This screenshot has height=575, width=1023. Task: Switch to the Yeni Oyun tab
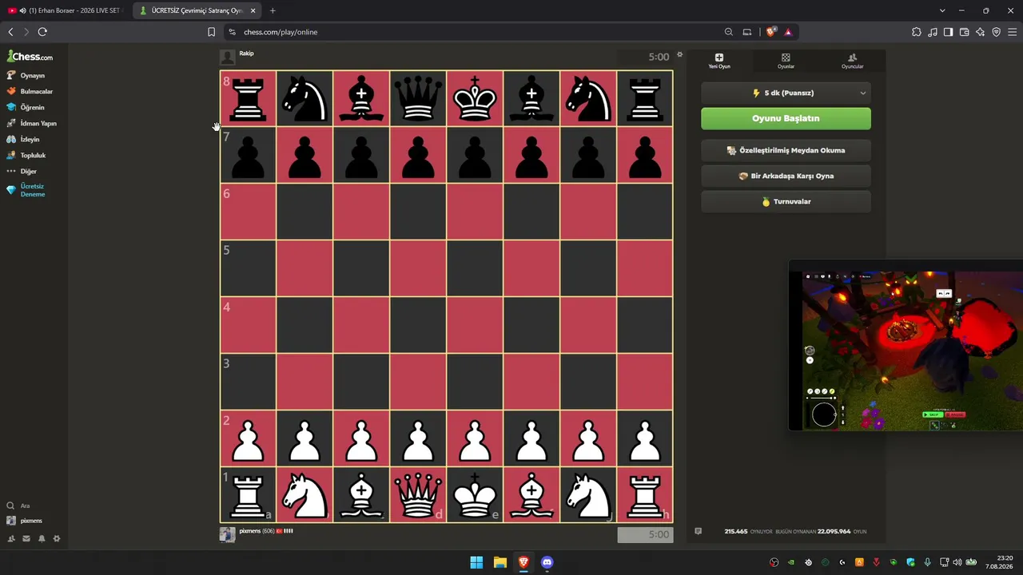click(719, 61)
